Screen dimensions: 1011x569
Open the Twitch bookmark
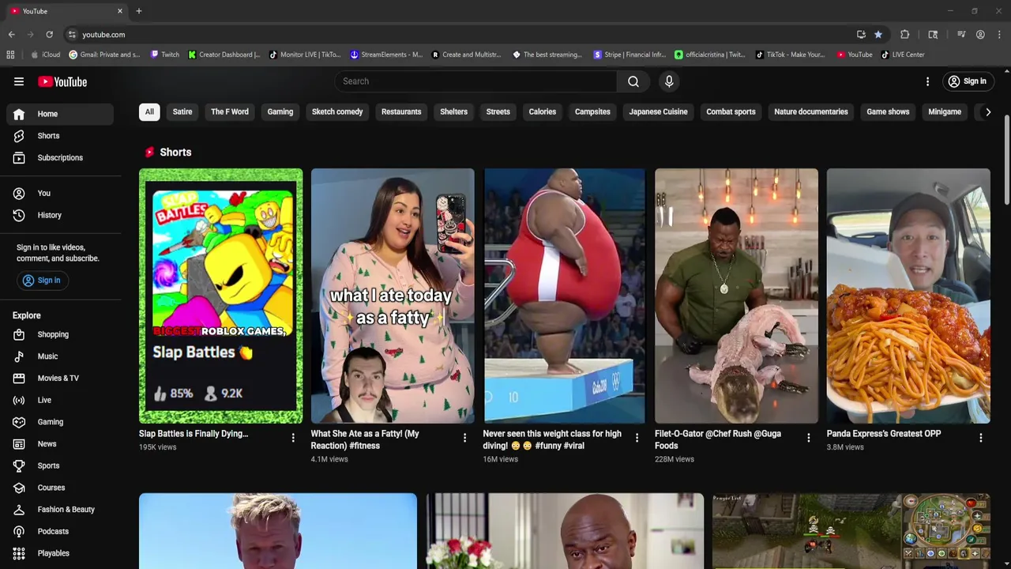[x=164, y=55]
